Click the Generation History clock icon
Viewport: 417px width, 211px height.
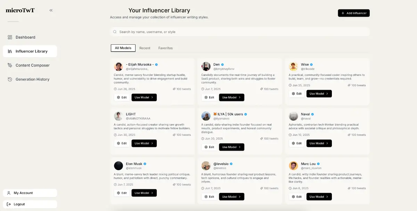click(x=10, y=79)
